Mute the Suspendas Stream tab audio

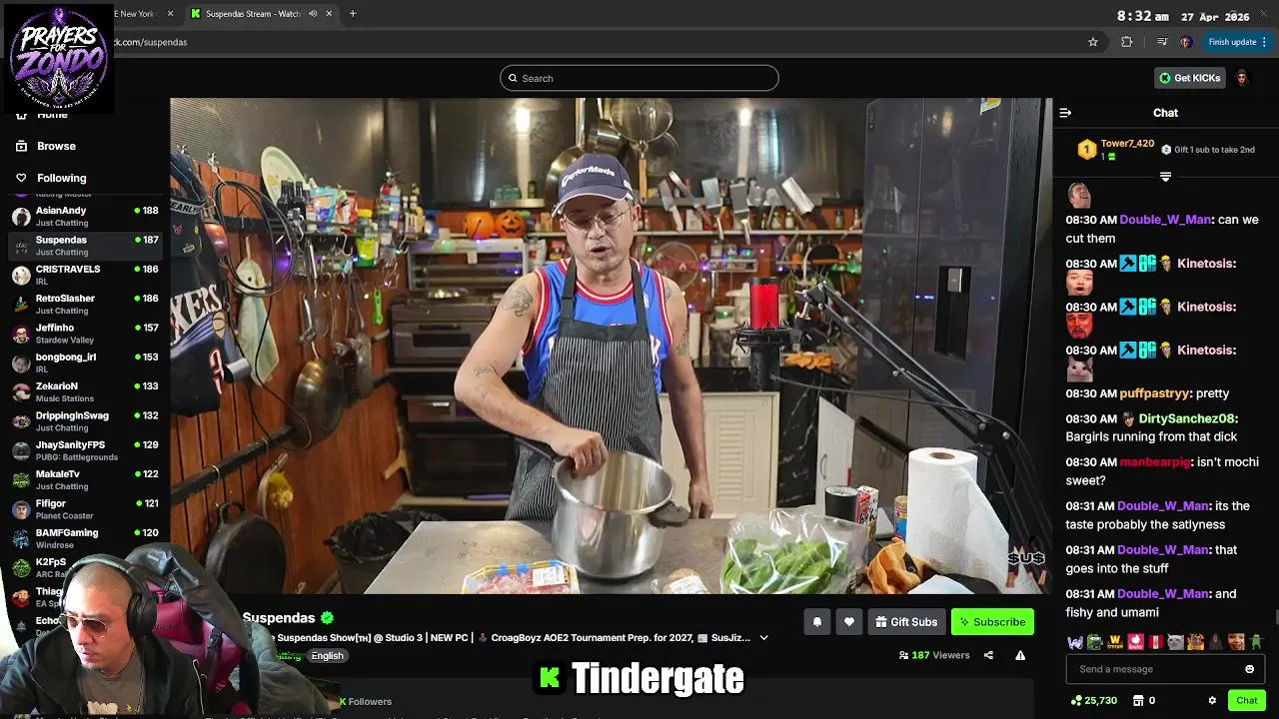click(313, 14)
